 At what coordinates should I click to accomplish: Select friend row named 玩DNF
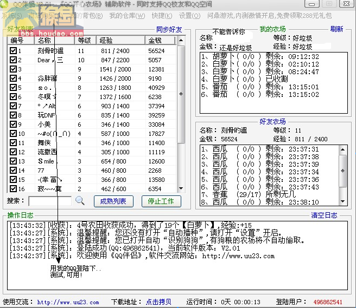tap(92, 115)
